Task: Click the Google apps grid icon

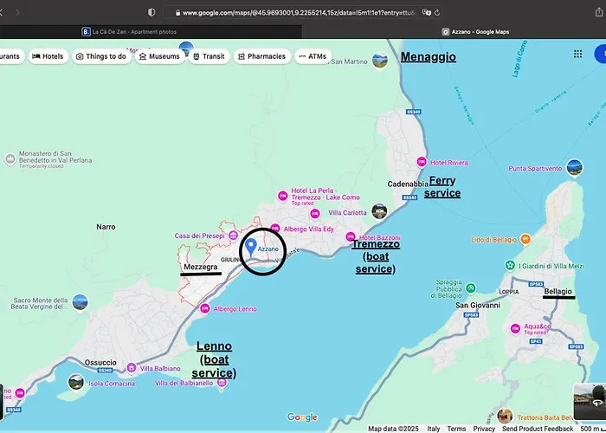Action: 578,54
